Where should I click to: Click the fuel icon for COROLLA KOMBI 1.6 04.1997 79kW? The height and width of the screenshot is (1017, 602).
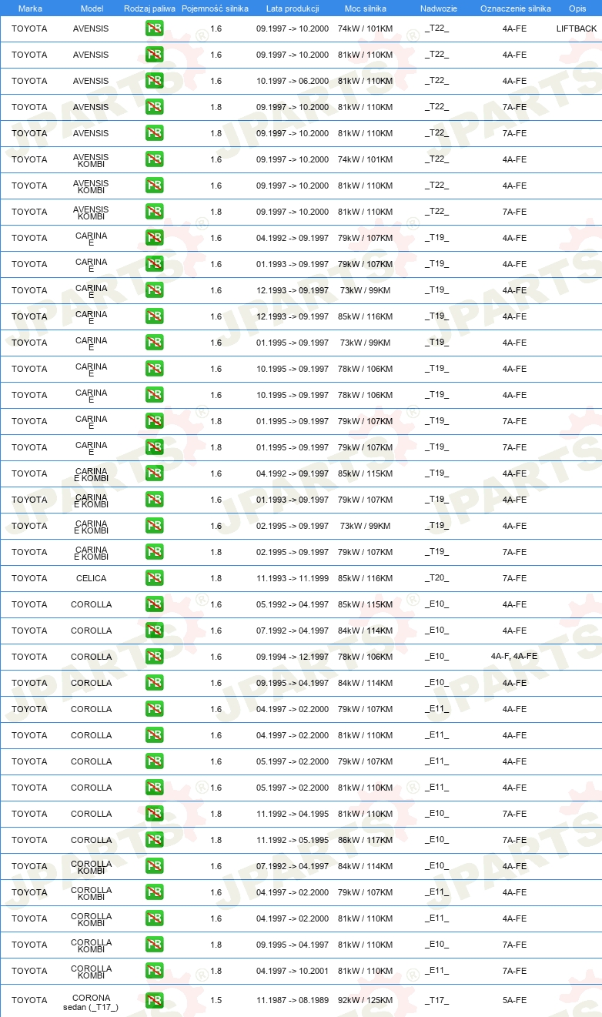pos(154,892)
